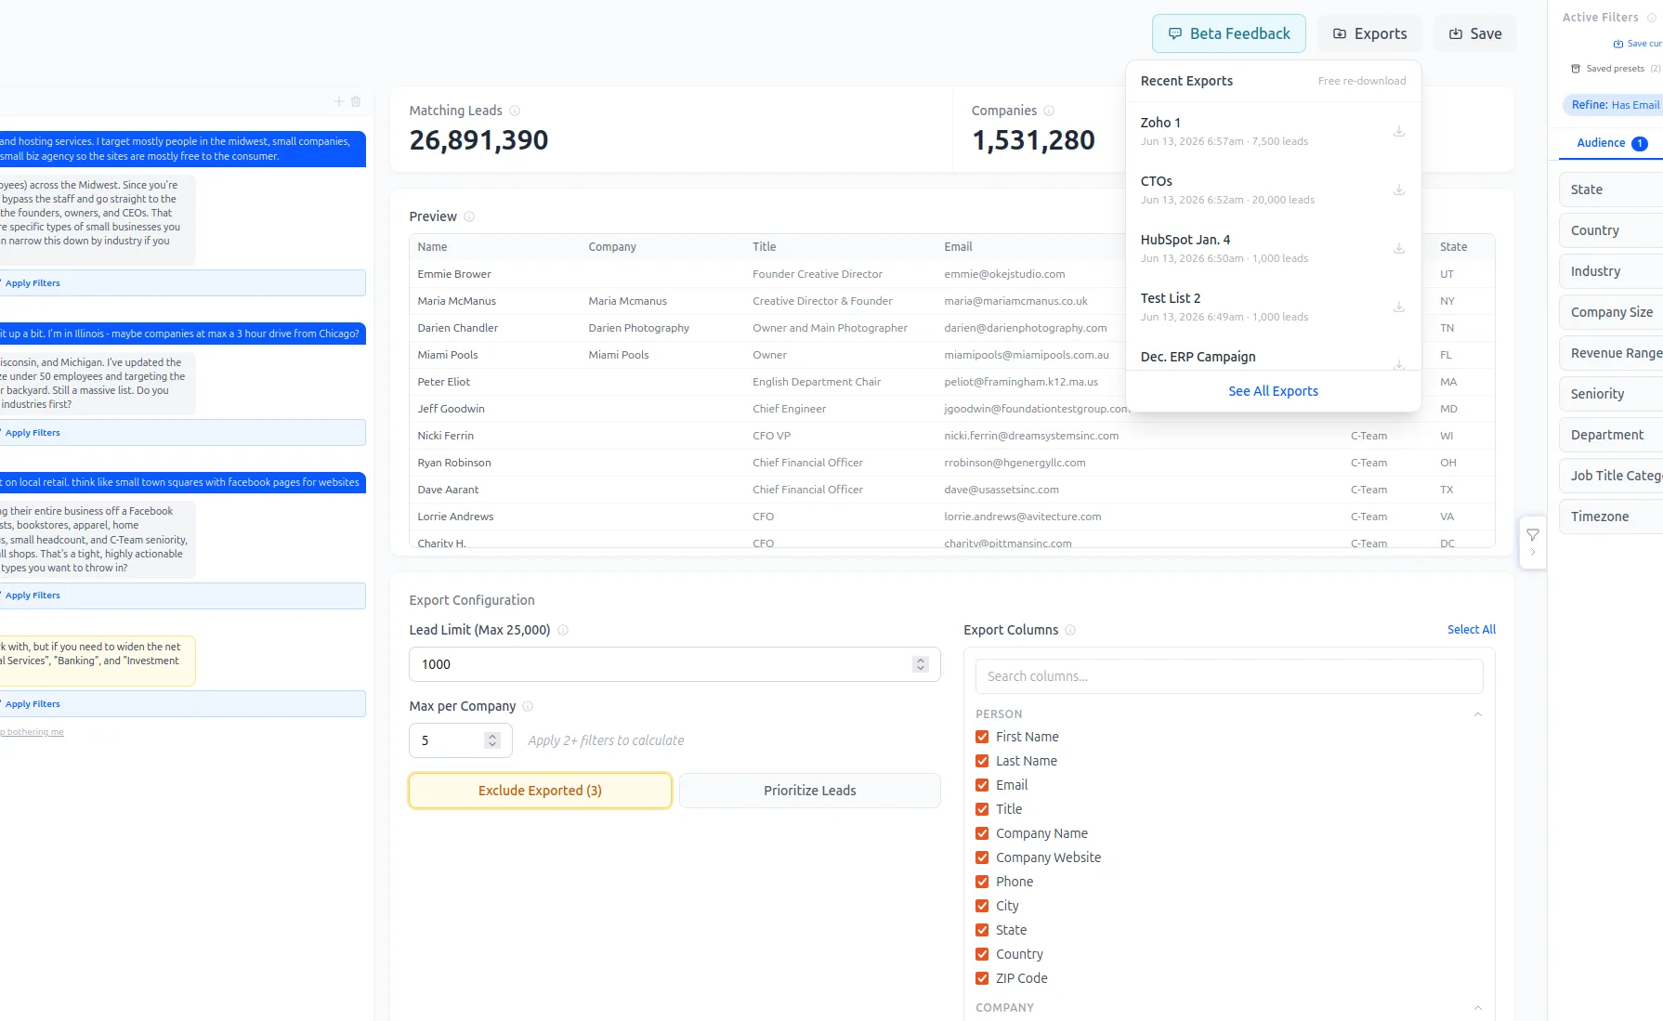Uncheck the First Name checkbox
The height and width of the screenshot is (1021, 1663).
click(x=982, y=737)
